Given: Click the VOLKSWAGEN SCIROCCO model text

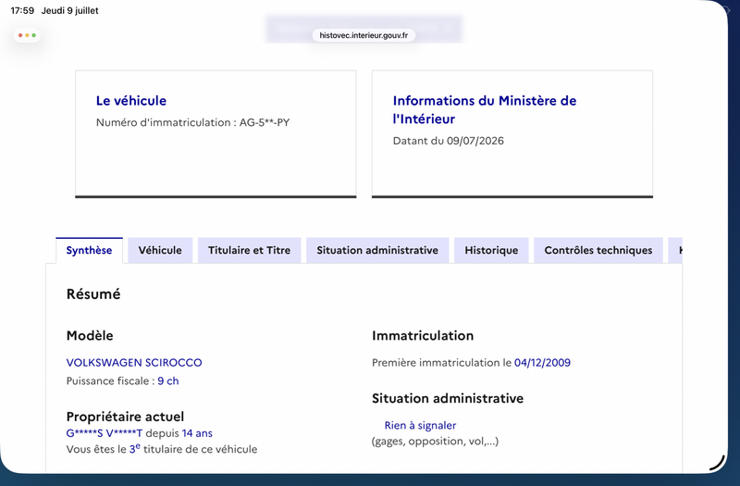Looking at the screenshot, I should 134,363.
